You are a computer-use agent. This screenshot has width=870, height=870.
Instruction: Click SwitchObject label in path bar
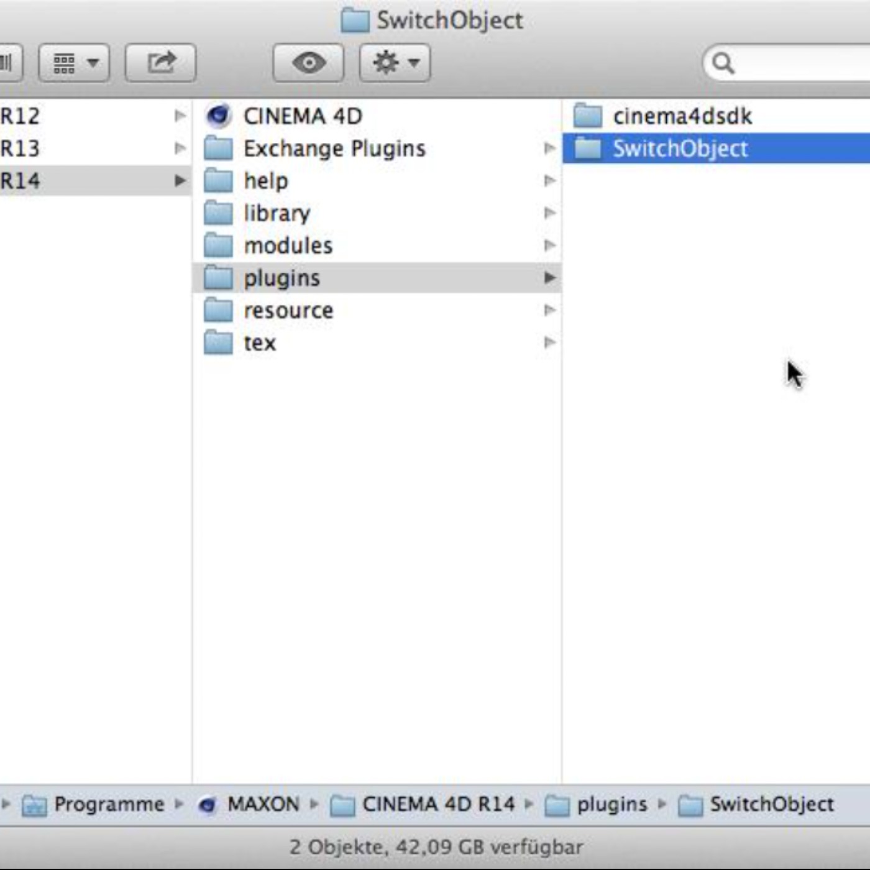[772, 804]
